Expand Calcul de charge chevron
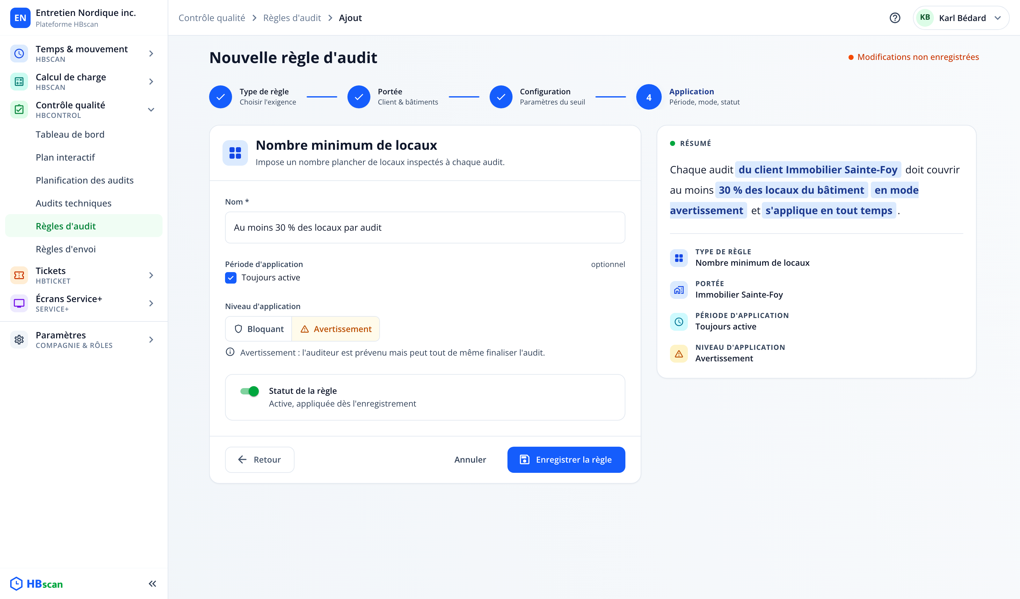The height and width of the screenshot is (599, 1020). [151, 81]
